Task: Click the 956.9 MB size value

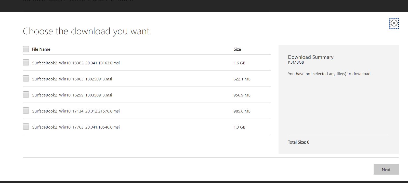Action: pyautogui.click(x=242, y=95)
